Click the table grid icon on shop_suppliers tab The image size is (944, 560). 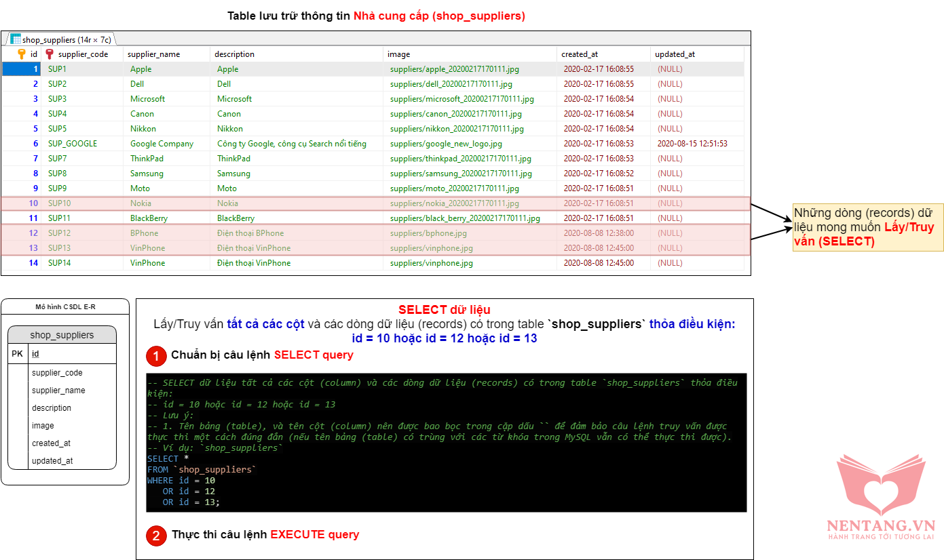click(x=15, y=39)
